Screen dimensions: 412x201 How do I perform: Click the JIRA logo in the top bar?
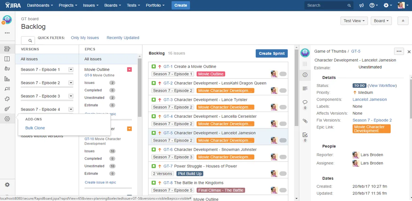tap(13, 5)
